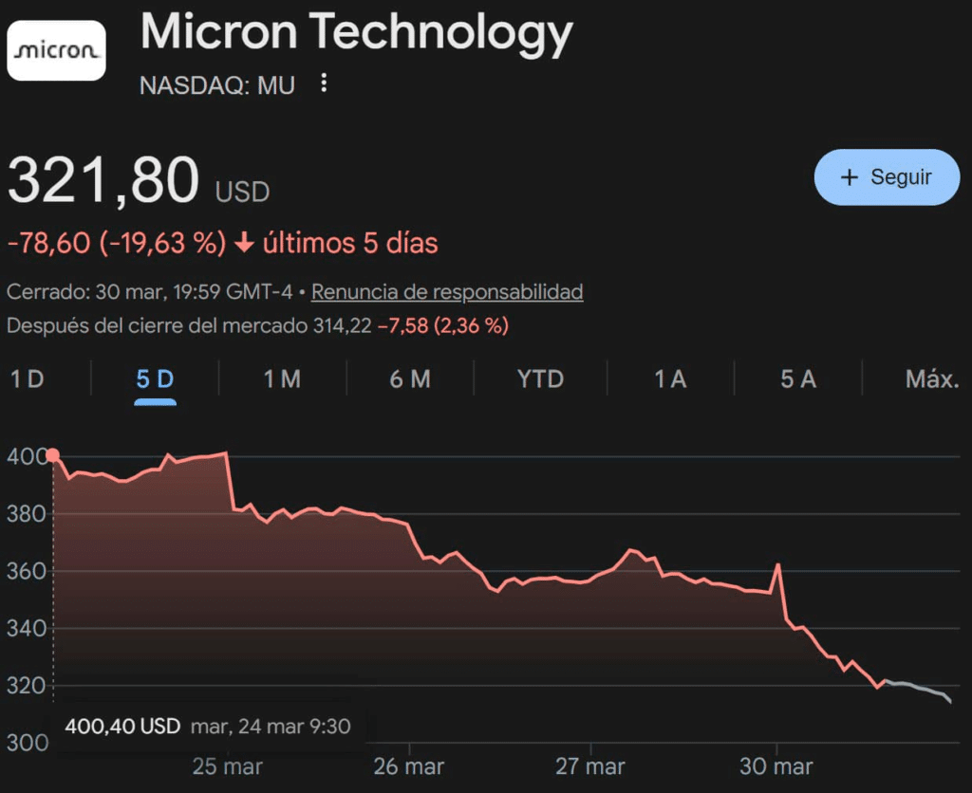This screenshot has height=793, width=972.
Task: Open the 5A five-year chart
Action: (795, 378)
